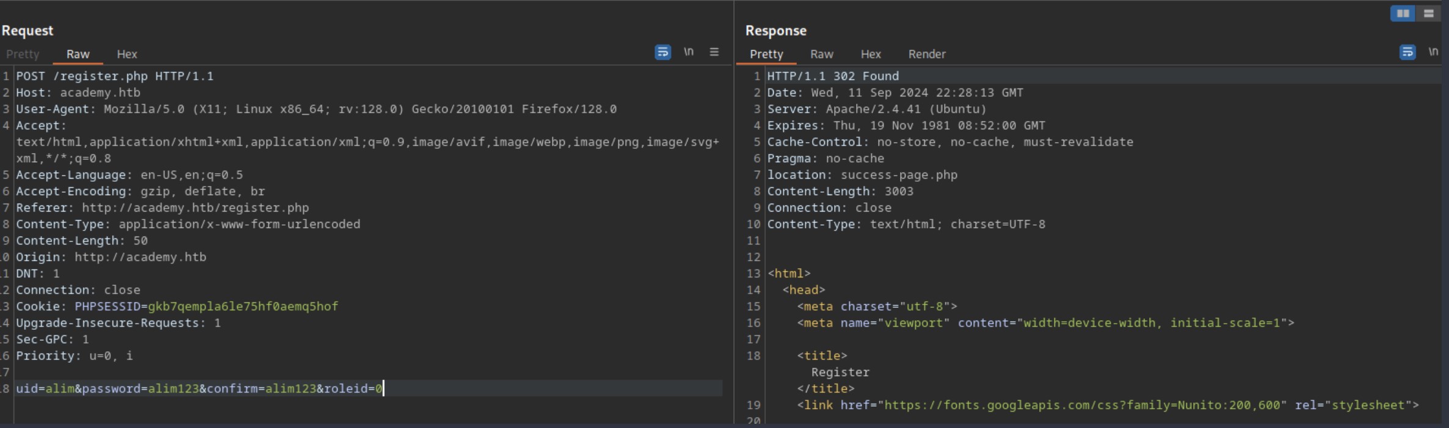Click the Accept-Encoding: gzip, deflate, br line
The height and width of the screenshot is (428, 1449).
pyautogui.click(x=140, y=191)
